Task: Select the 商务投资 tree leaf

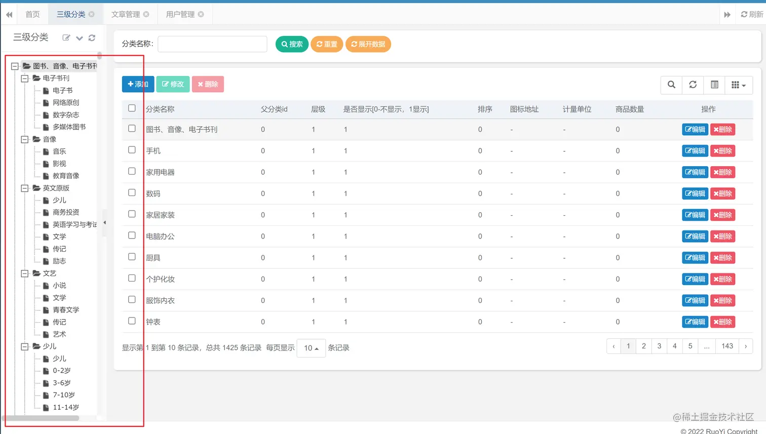Action: point(66,212)
